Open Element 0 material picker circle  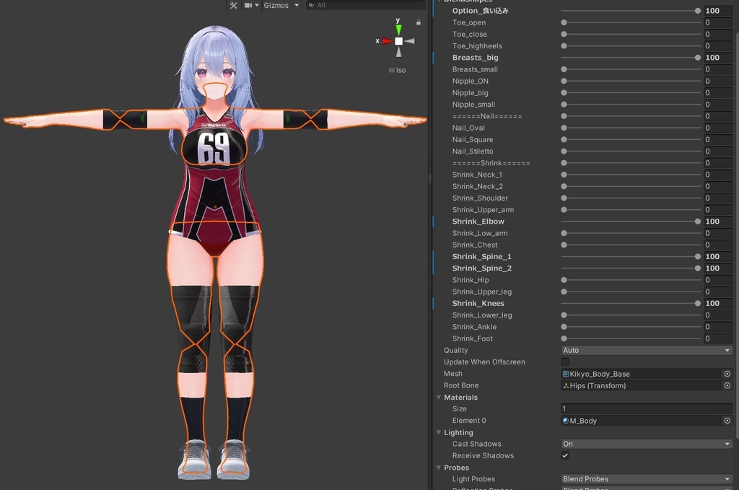(727, 421)
